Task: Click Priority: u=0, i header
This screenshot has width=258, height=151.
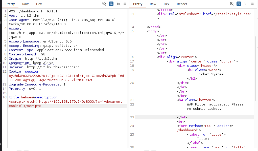Action: point(25,89)
